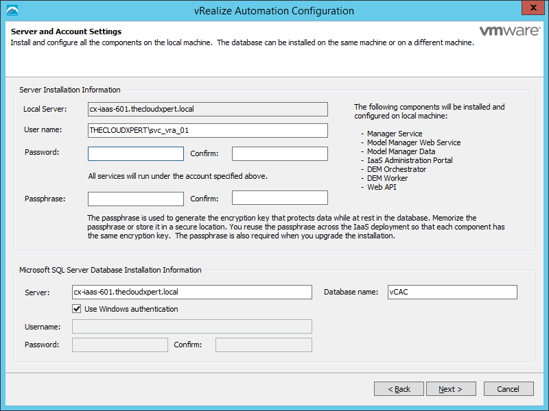Click the disabled SQL Confirm password field

click(x=264, y=345)
